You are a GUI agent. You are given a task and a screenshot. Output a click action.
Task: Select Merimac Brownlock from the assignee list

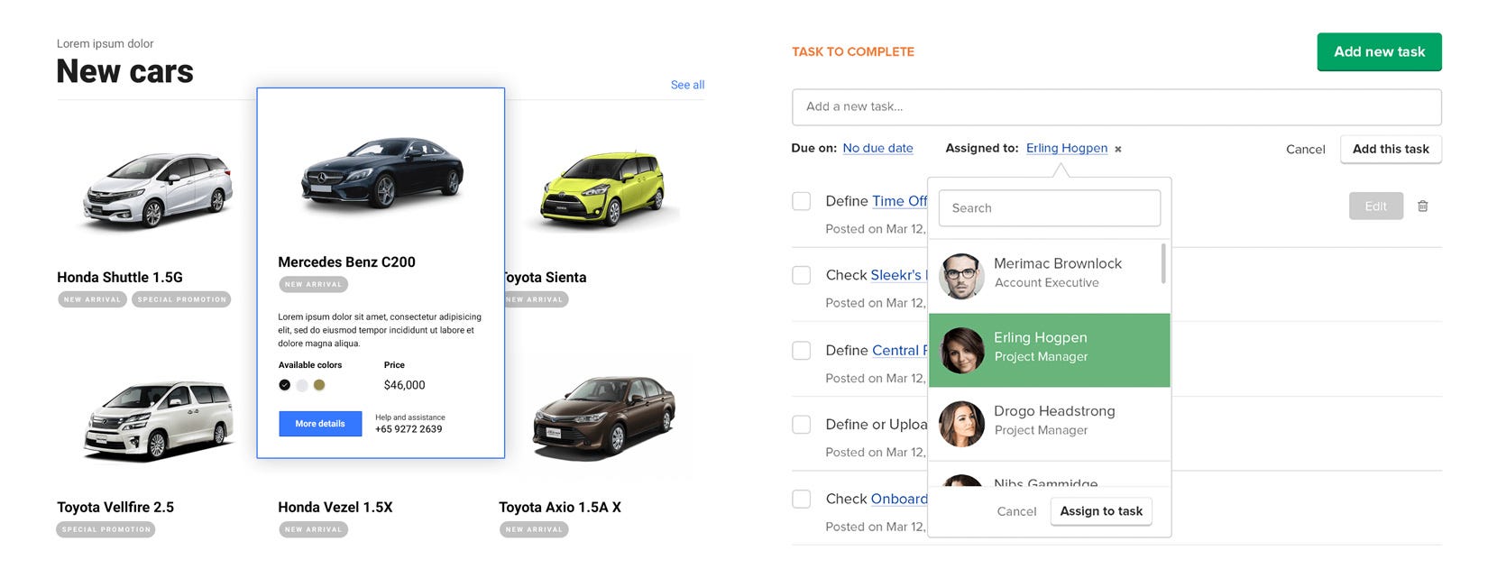(1049, 276)
